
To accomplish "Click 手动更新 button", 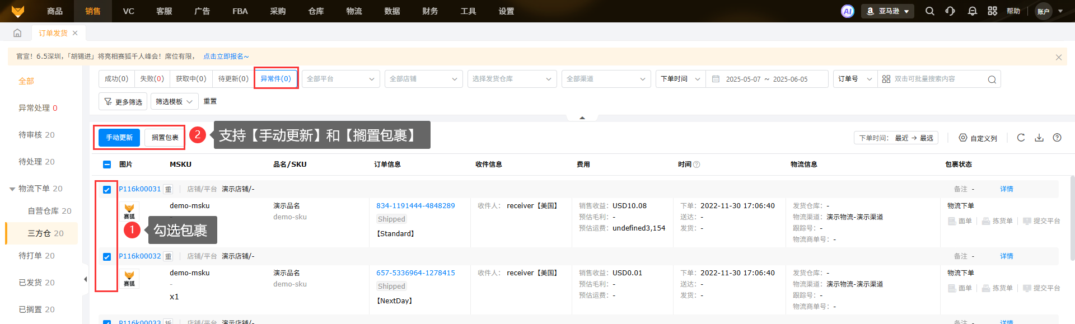I will click(x=119, y=138).
